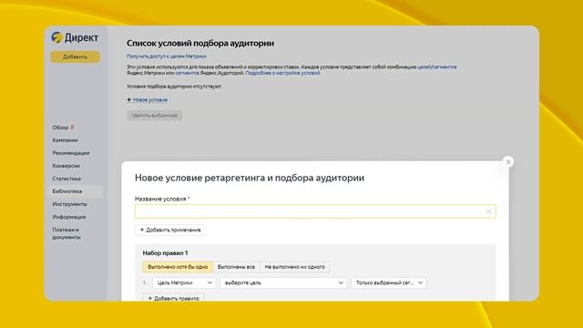Select 'Выполнено хотя бы одно' option
Viewport: 583px width, 328px height.
(x=178, y=267)
